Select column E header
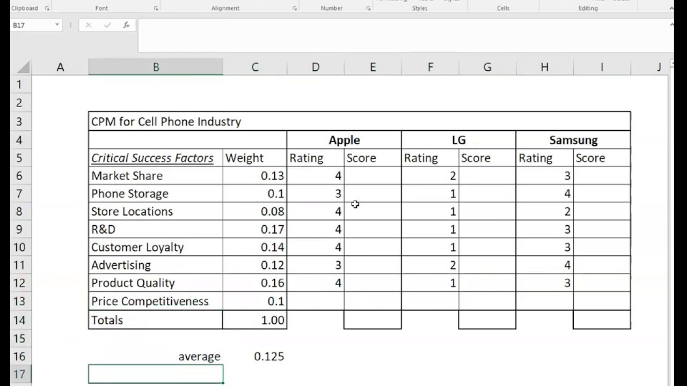 (372, 67)
